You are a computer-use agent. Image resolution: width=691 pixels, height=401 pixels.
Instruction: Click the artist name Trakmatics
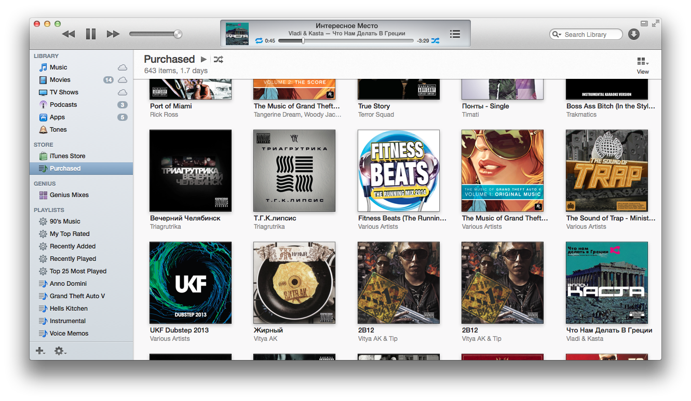click(x=581, y=115)
